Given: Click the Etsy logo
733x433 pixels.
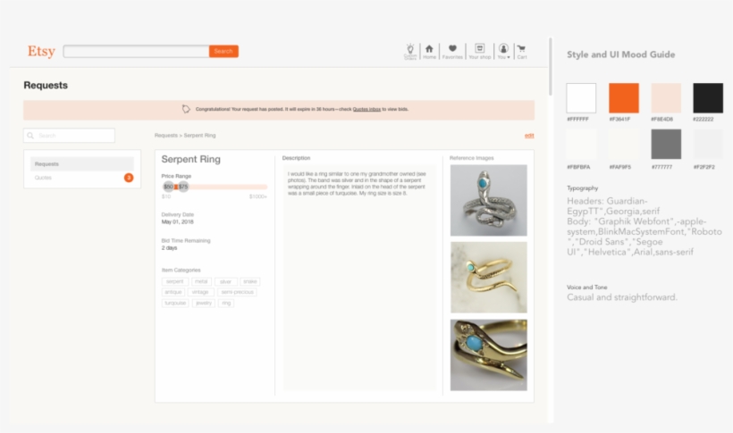Looking at the screenshot, I should (41, 51).
